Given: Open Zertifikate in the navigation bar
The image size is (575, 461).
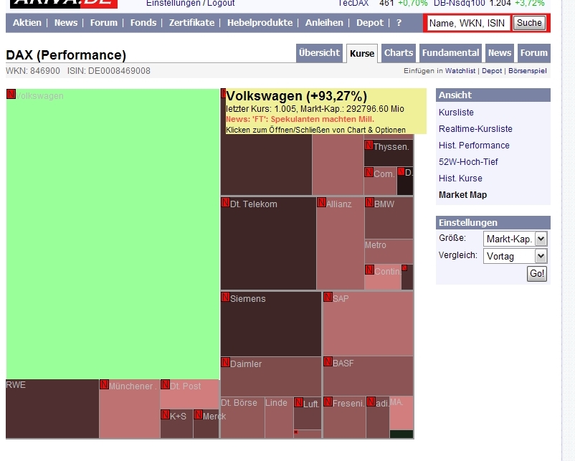Looking at the screenshot, I should point(192,23).
